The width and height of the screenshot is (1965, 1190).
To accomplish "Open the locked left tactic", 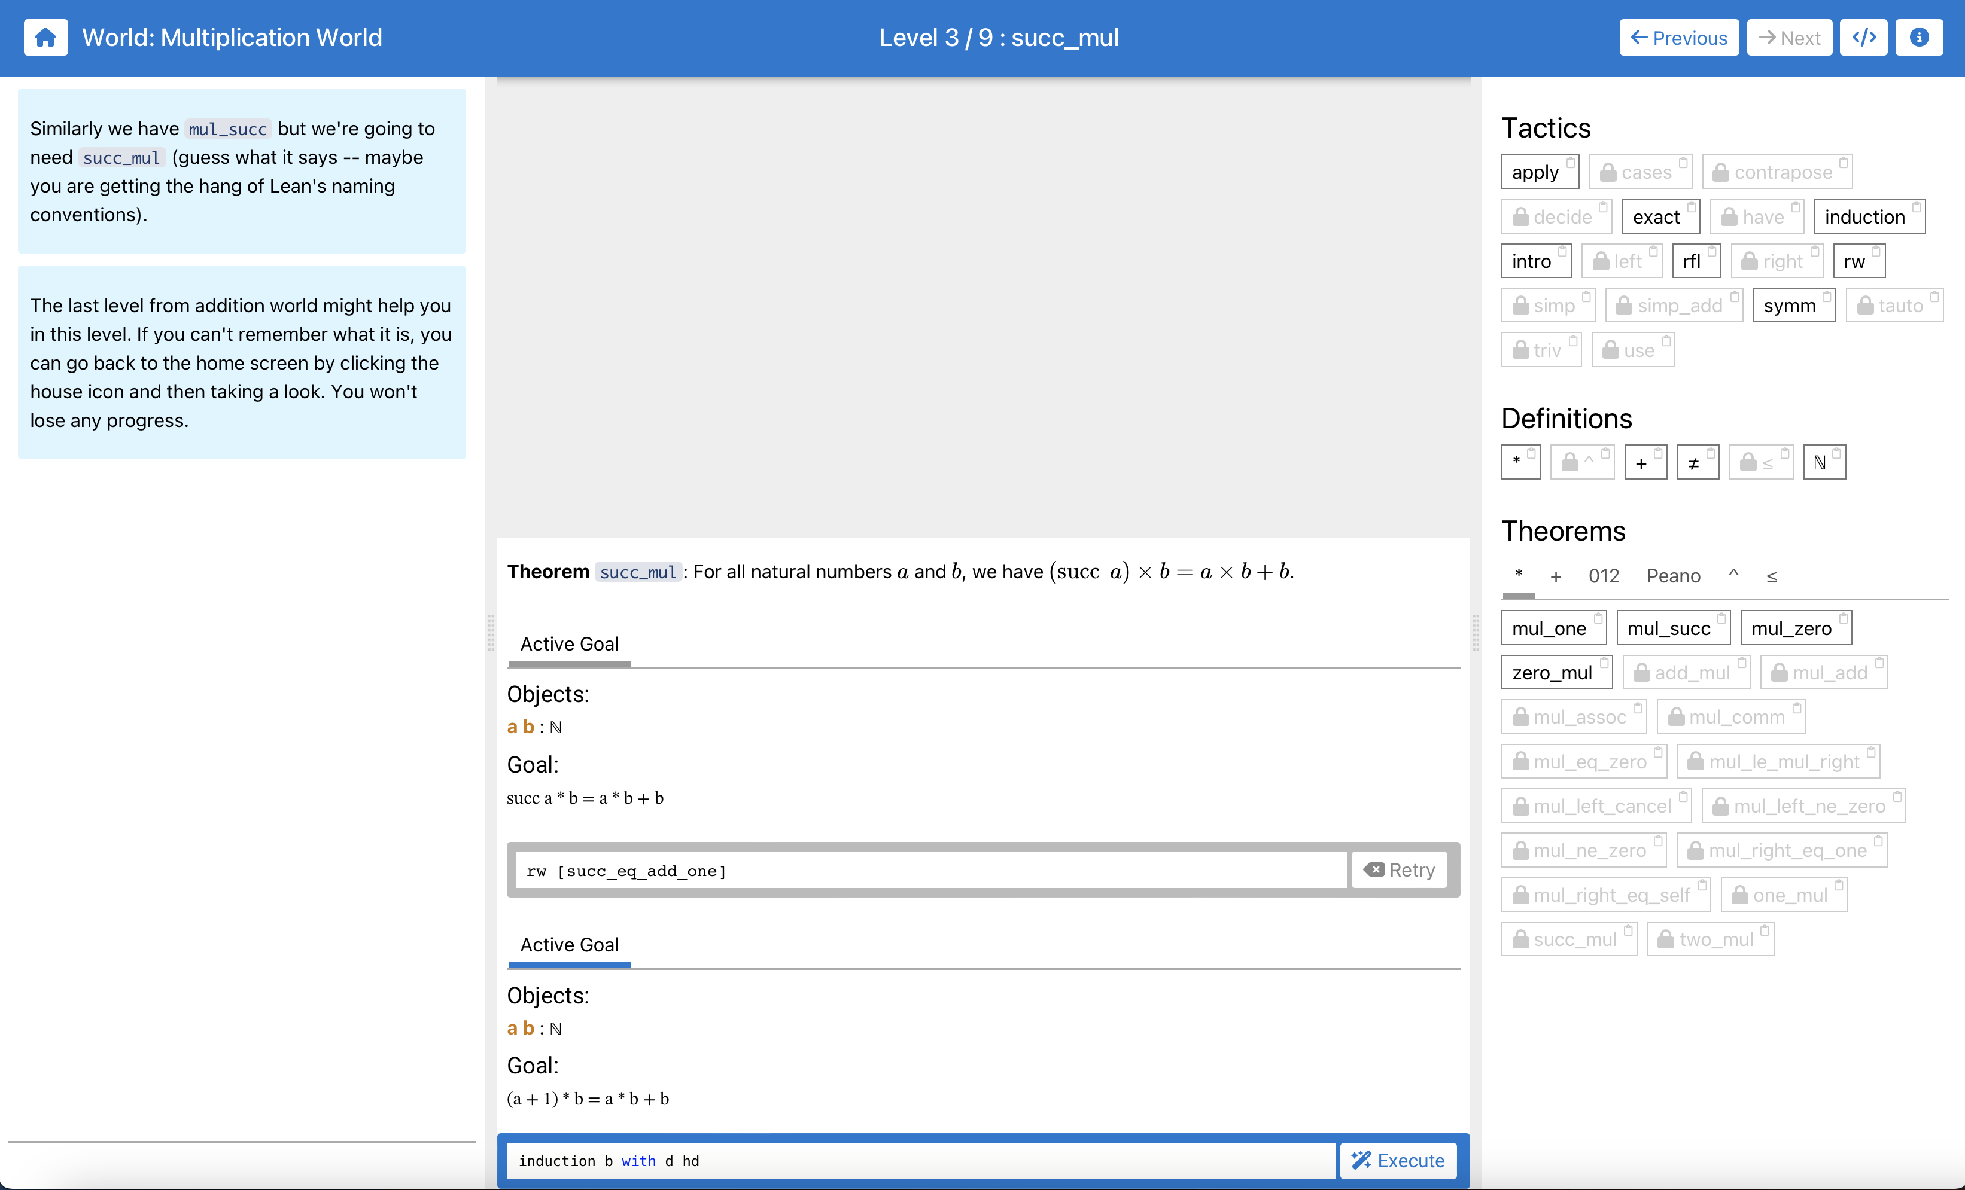I will coord(1622,261).
